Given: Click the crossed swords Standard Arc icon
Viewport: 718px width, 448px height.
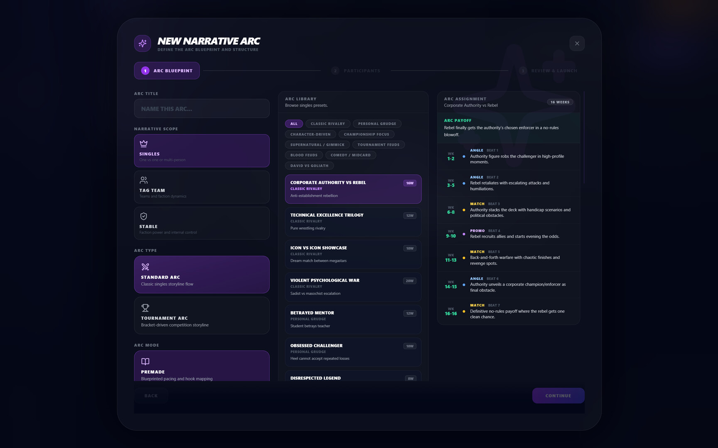Looking at the screenshot, I should pyautogui.click(x=145, y=267).
